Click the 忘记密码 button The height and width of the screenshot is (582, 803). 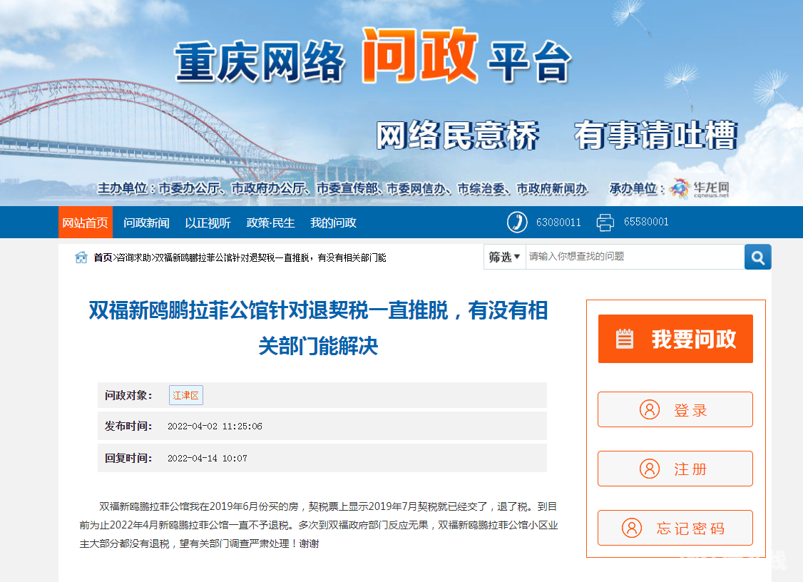click(x=675, y=528)
